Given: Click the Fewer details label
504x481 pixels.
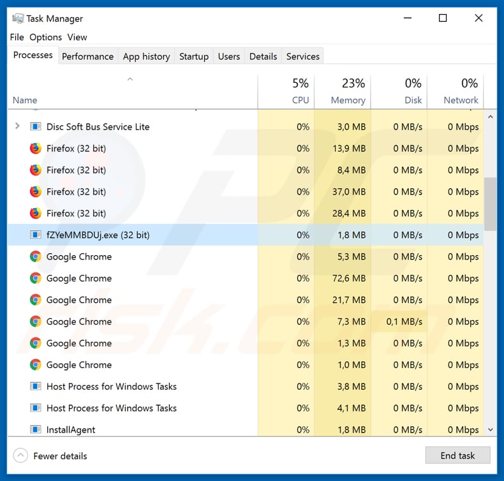Looking at the screenshot, I should click(60, 456).
